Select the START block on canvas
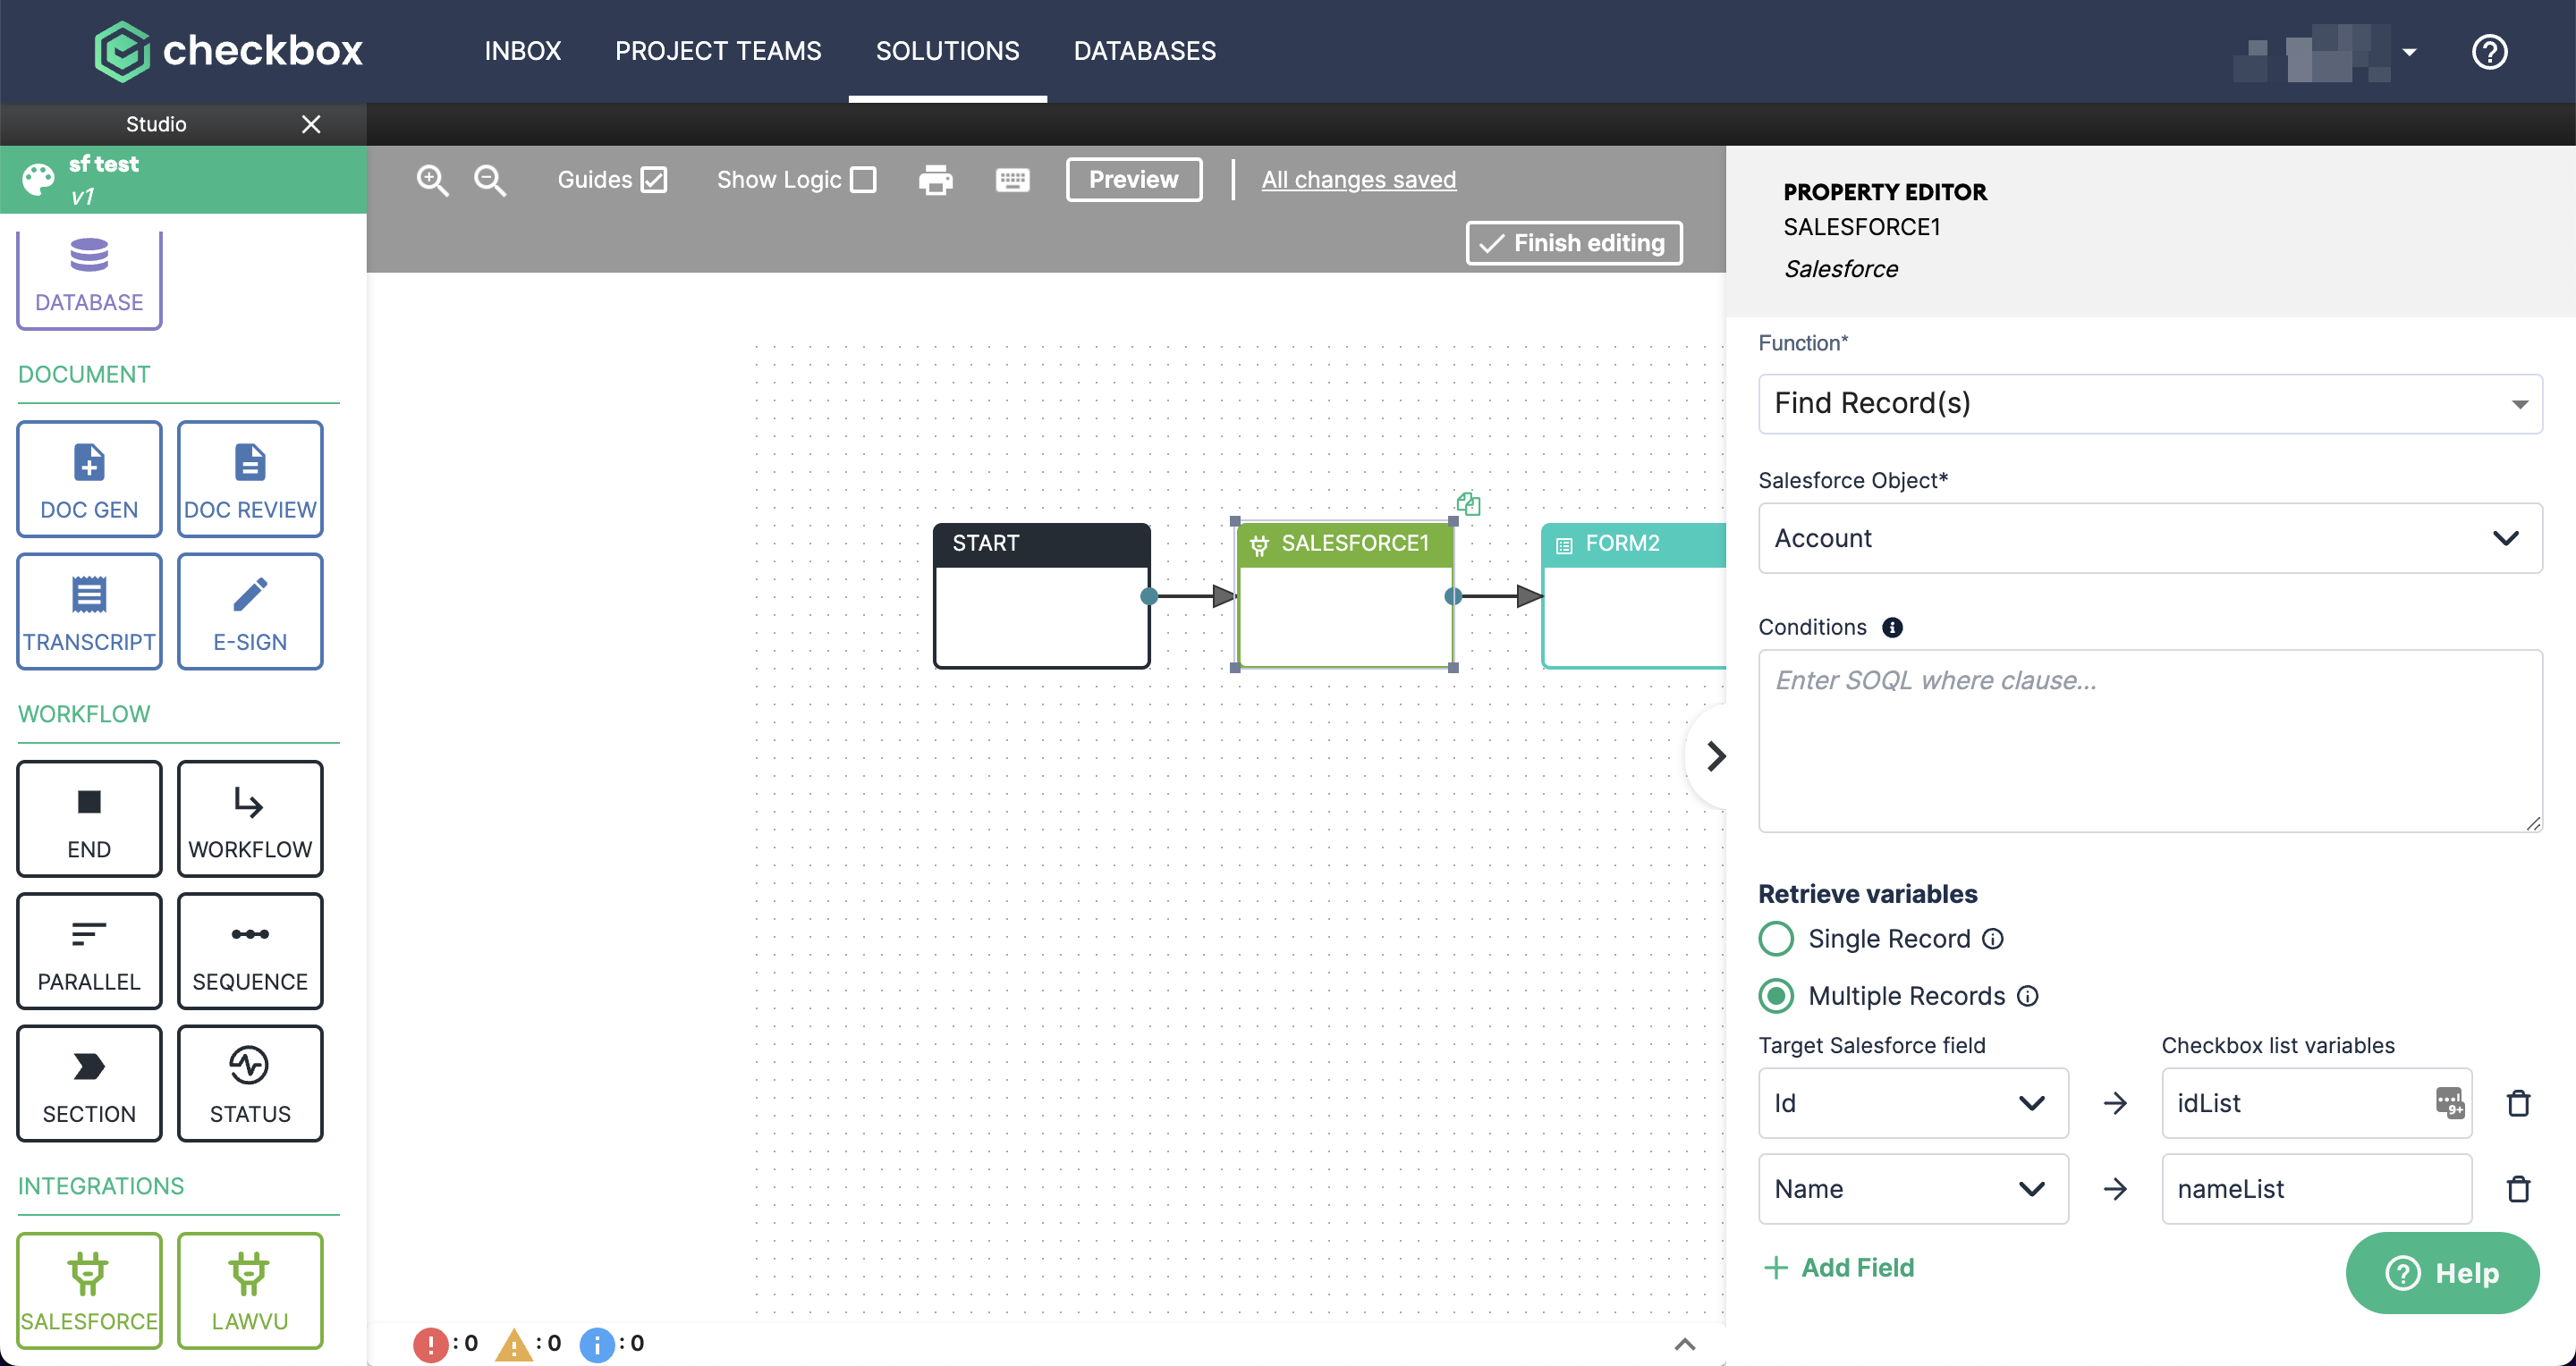 click(1041, 595)
